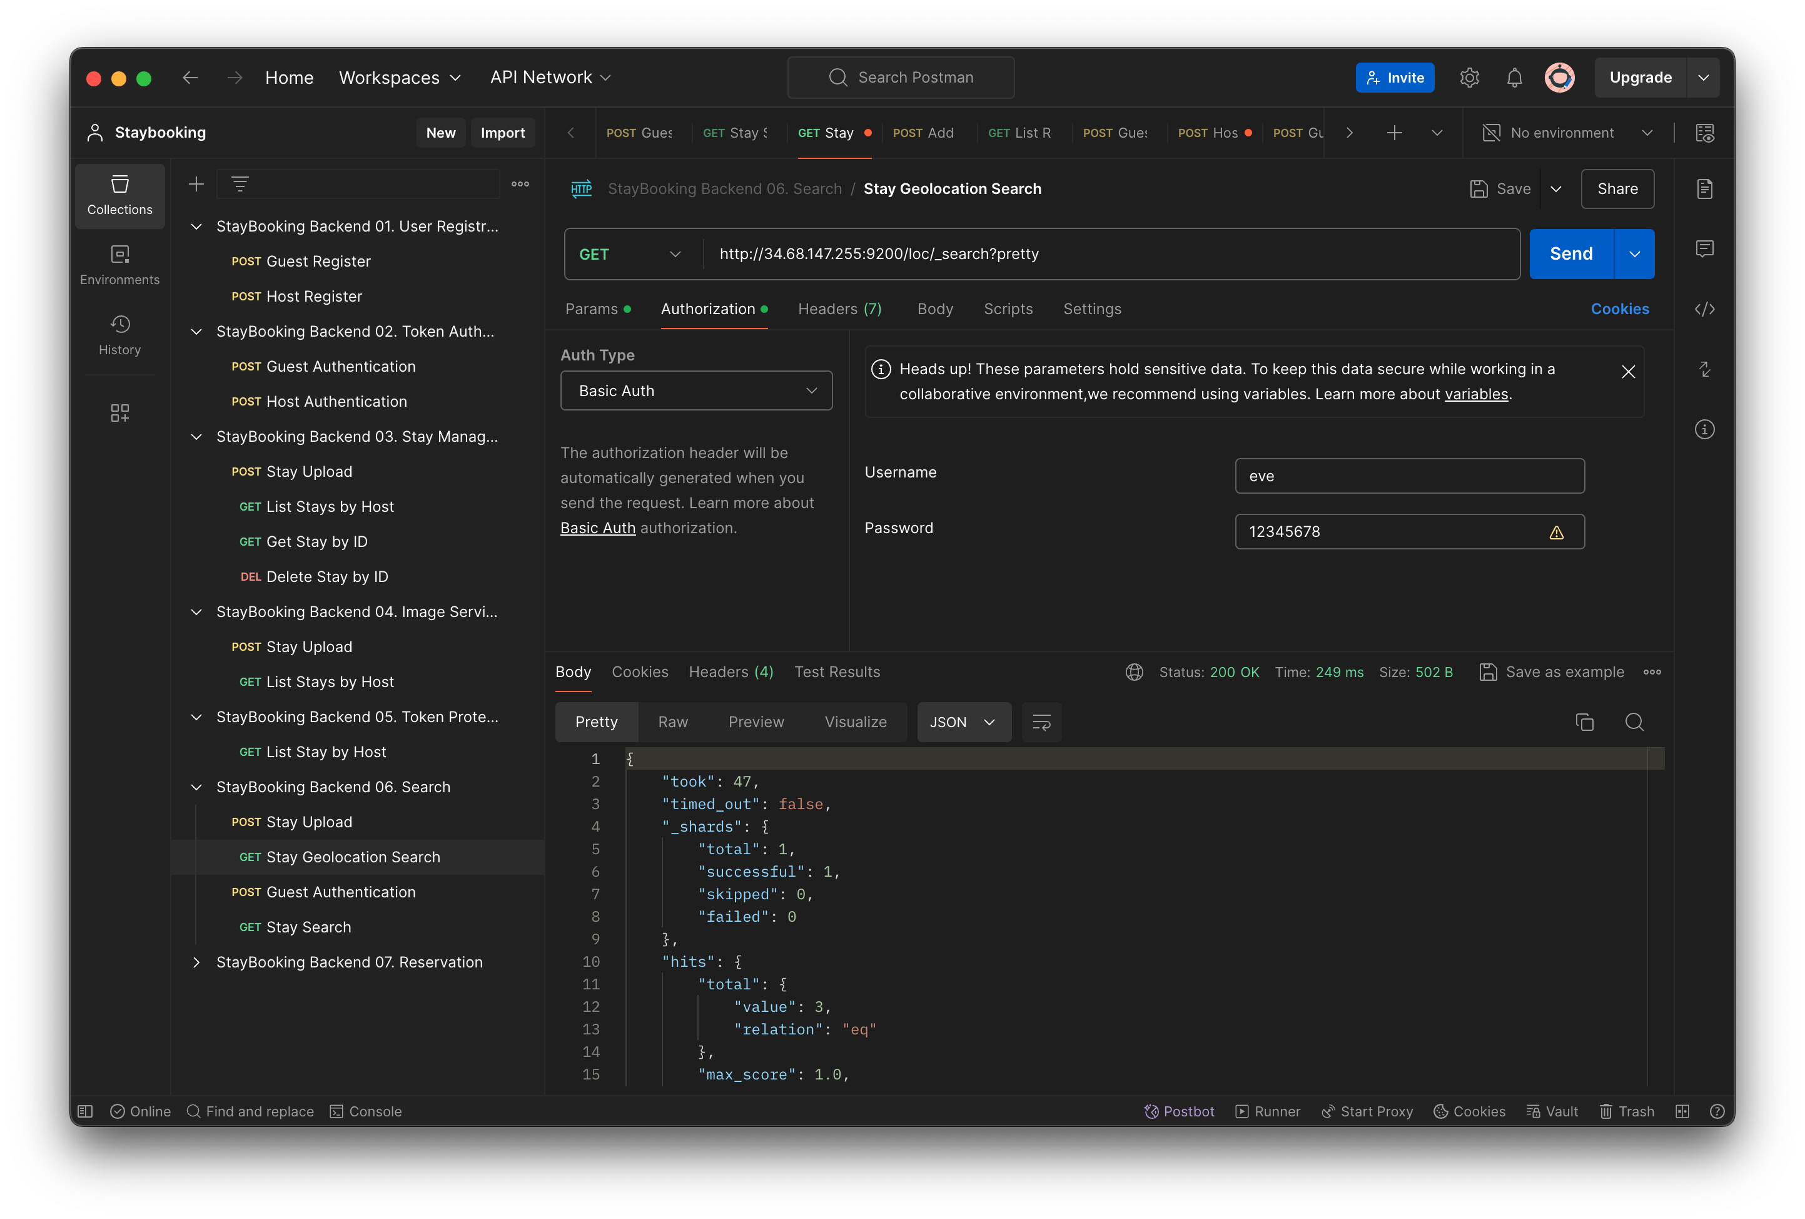Click the Basic Auth learn more link
The width and height of the screenshot is (1805, 1219).
pos(597,528)
